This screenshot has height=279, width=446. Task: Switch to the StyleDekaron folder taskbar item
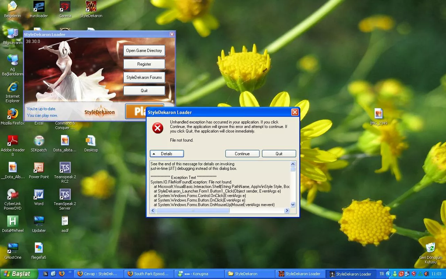[x=250, y=274]
